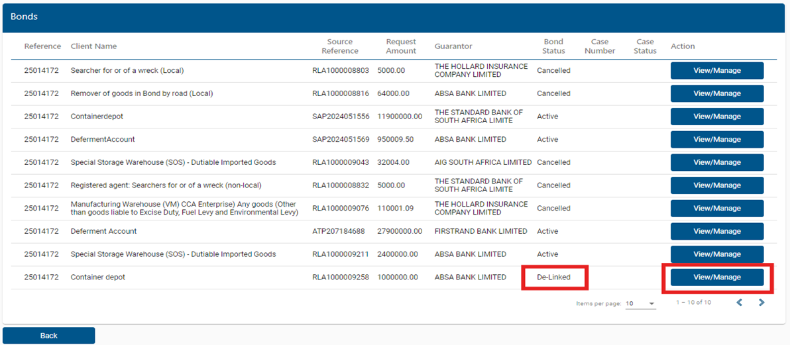The width and height of the screenshot is (790, 345).
Task: View/Manage bond RLA1000009211
Action: [717, 254]
